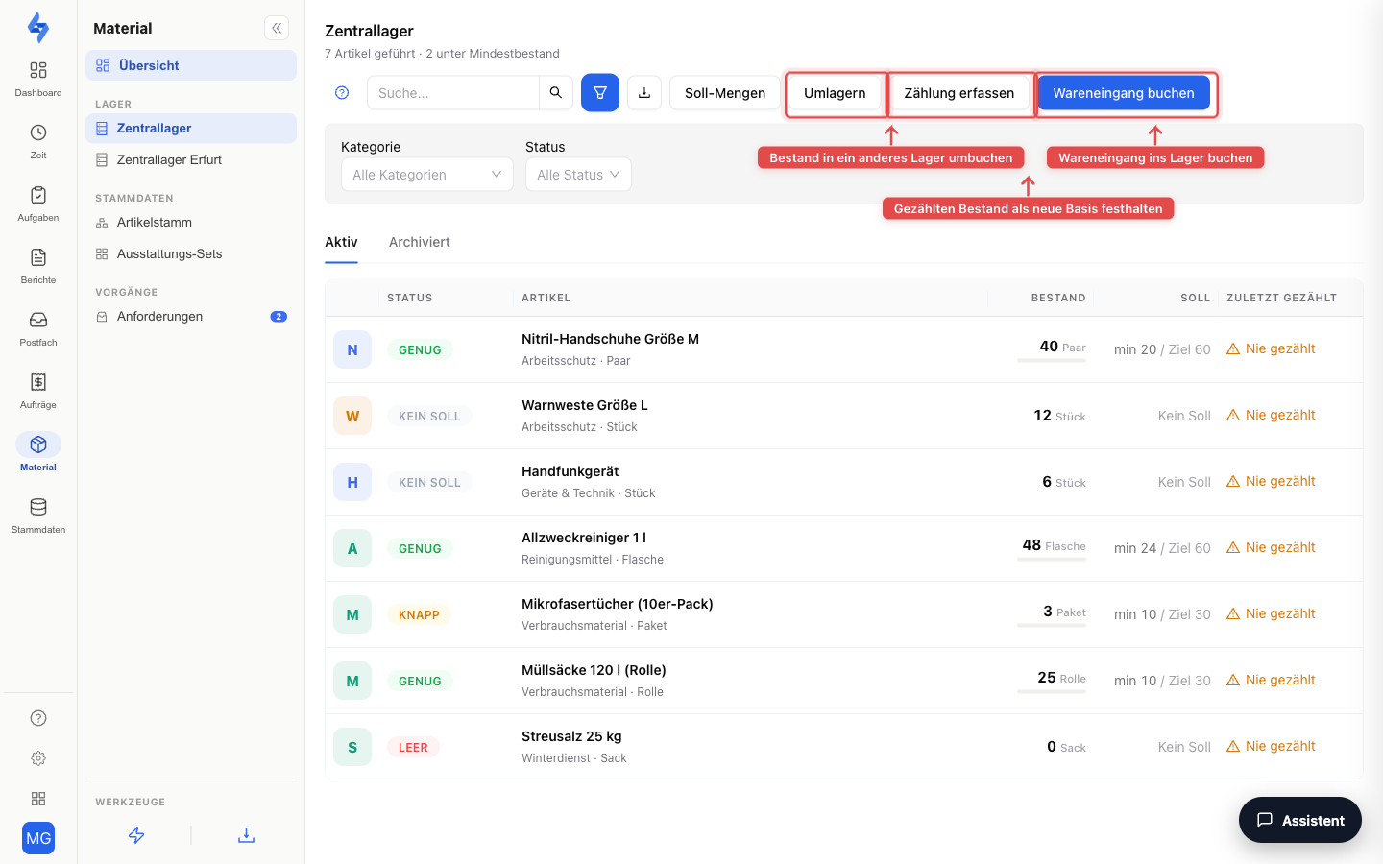Open the Streusalz 25 kg article
The image size is (1383, 864).
[571, 736]
